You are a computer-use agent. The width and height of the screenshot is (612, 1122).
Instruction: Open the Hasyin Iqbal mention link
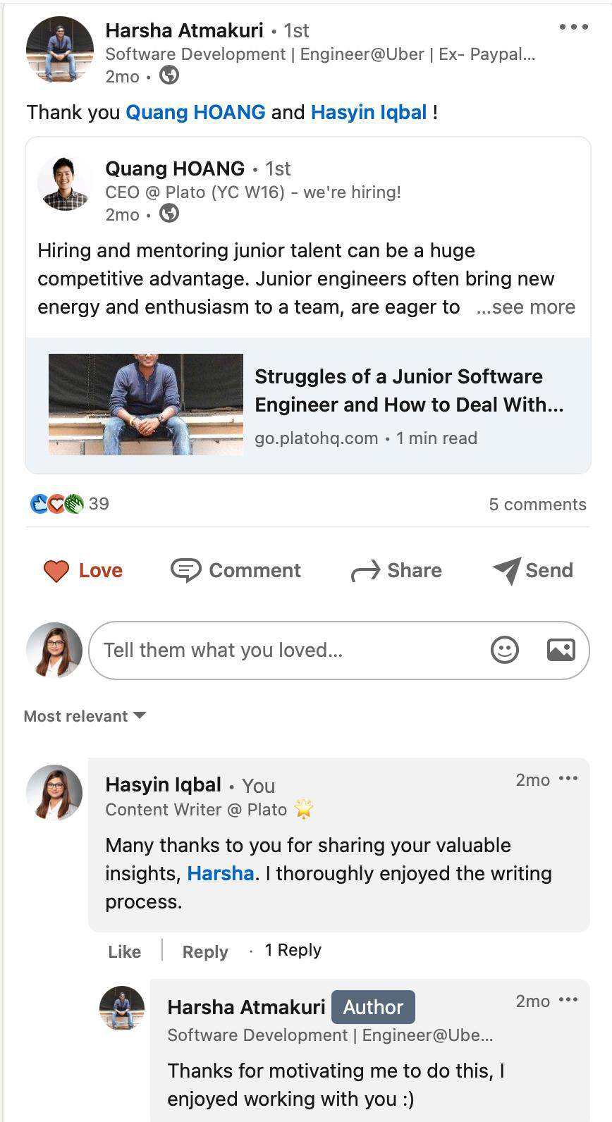pyautogui.click(x=369, y=112)
